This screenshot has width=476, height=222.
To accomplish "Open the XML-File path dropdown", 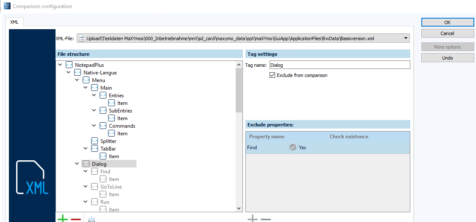I will [406, 38].
